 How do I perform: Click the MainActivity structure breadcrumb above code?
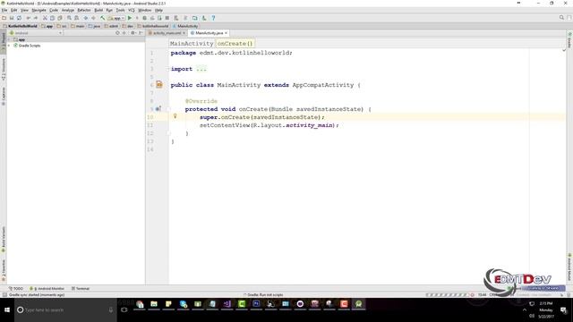192,44
